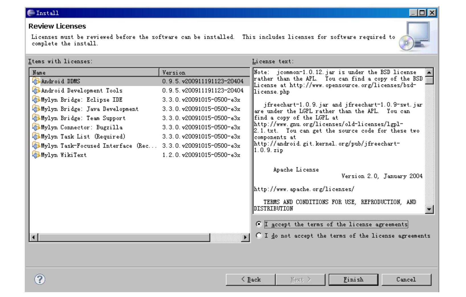The width and height of the screenshot is (466, 297).
Task: Click license text scroll-down arrow
Action: pos(429,210)
